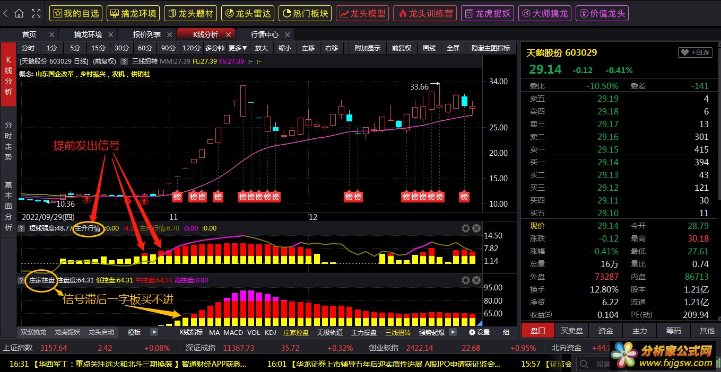Switch to the 行情中心 tab
Image resolution: width=721 pixels, height=372 pixels.
(x=265, y=34)
